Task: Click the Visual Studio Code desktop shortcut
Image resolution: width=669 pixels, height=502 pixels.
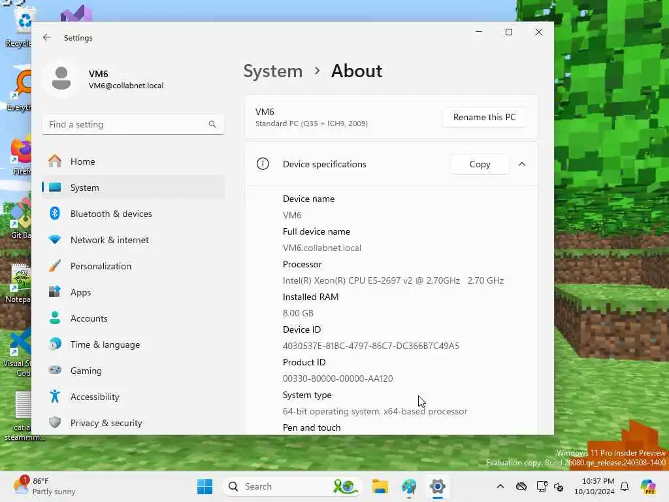Action: pyautogui.click(x=18, y=353)
